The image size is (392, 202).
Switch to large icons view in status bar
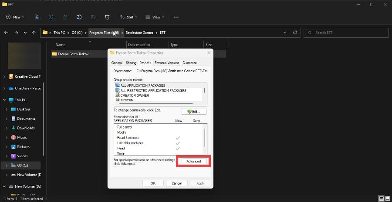coord(387,199)
